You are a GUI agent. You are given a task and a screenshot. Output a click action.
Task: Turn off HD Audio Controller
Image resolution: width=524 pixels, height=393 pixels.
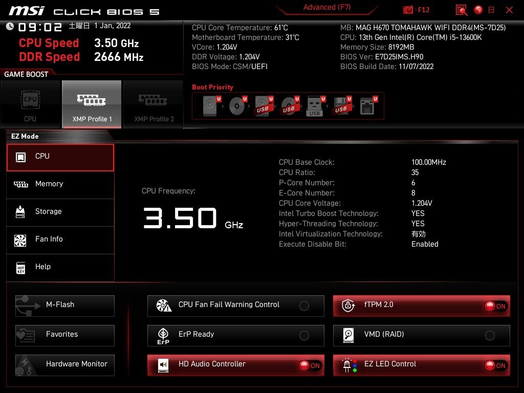[x=310, y=365]
